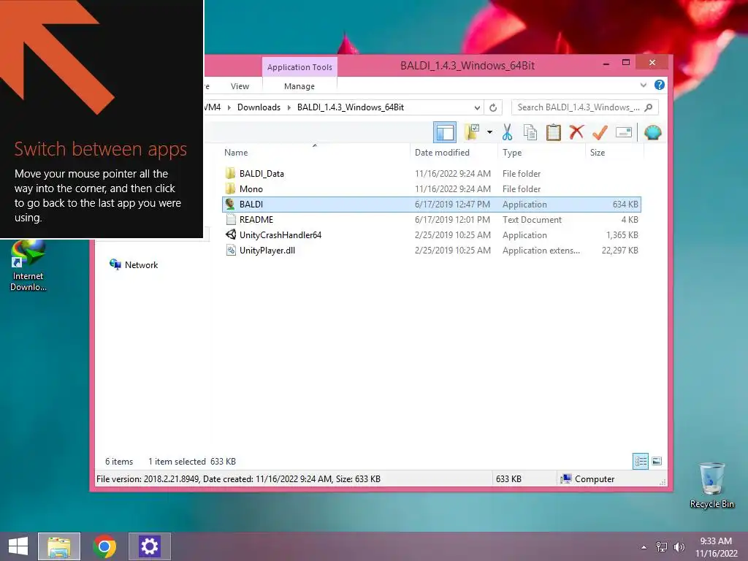748x561 pixels.
Task: Click the red X Delete icon
Action: pos(576,132)
